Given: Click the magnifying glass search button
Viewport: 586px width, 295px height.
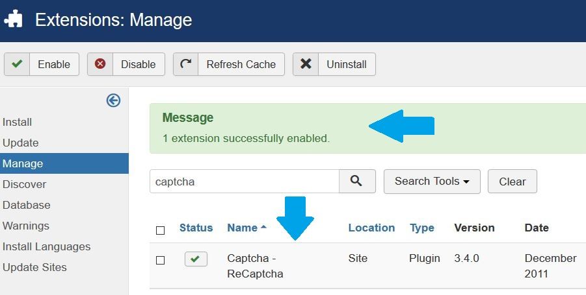Looking at the screenshot, I should coord(357,182).
